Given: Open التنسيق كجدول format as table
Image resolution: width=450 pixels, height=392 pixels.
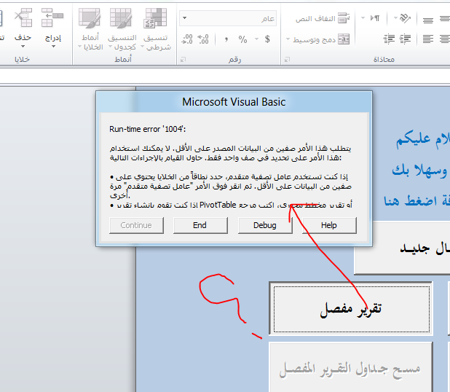Looking at the screenshot, I should 122,29.
